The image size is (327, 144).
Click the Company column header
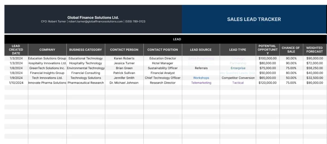tap(47, 50)
